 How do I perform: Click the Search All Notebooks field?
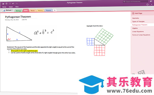[x=135, y=2]
